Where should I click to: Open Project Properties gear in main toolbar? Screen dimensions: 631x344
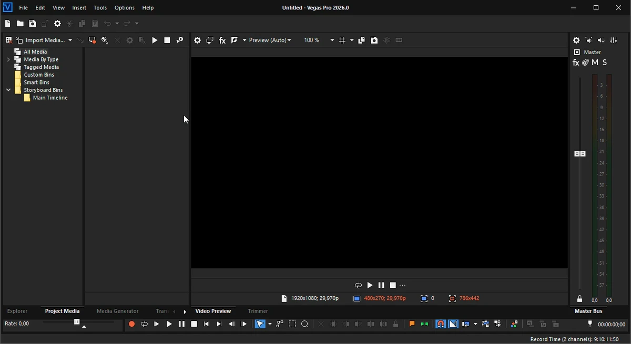(x=58, y=24)
